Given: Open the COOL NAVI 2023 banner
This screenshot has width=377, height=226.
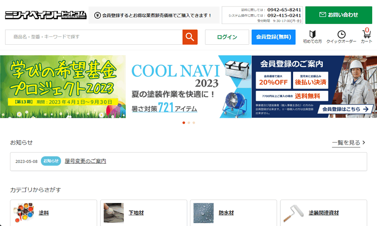Looking at the screenshot, I should (x=188, y=87).
